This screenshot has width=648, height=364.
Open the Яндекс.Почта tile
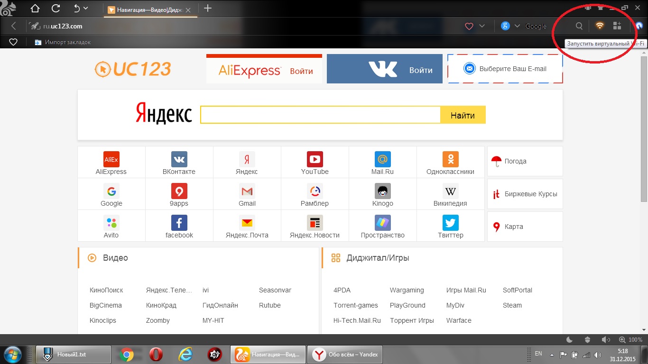tap(247, 226)
